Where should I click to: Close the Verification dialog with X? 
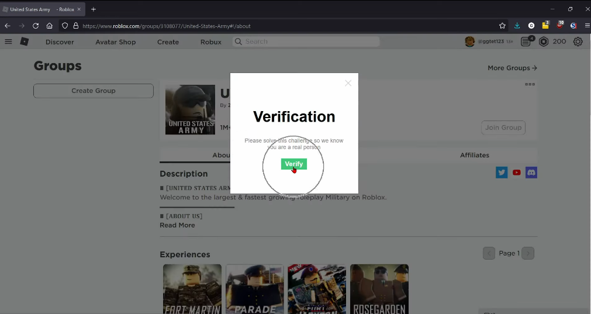click(348, 83)
